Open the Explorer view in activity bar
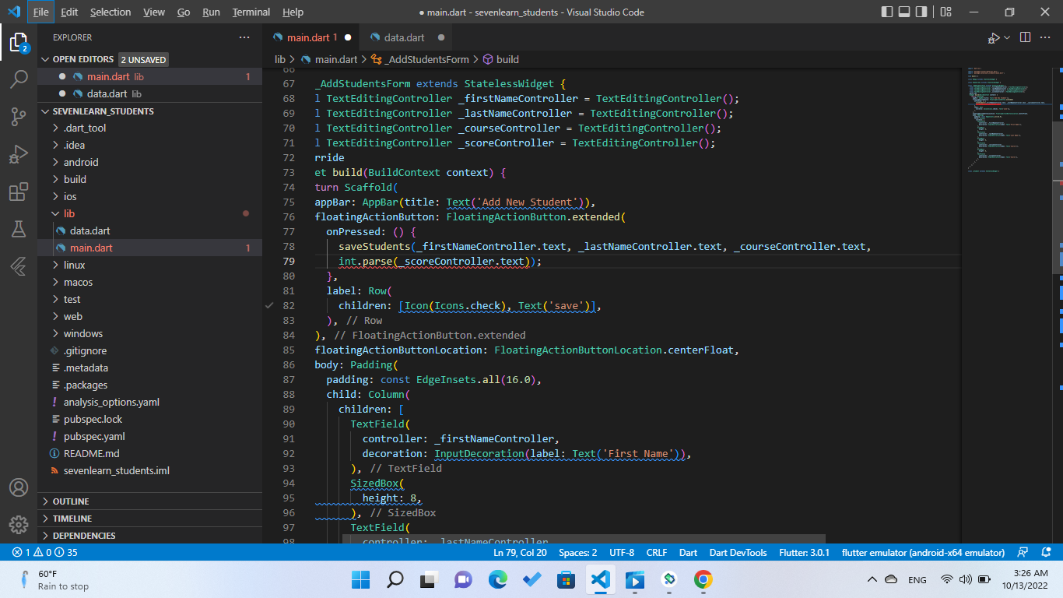Screen dimensions: 1063x598 [x=19, y=43]
